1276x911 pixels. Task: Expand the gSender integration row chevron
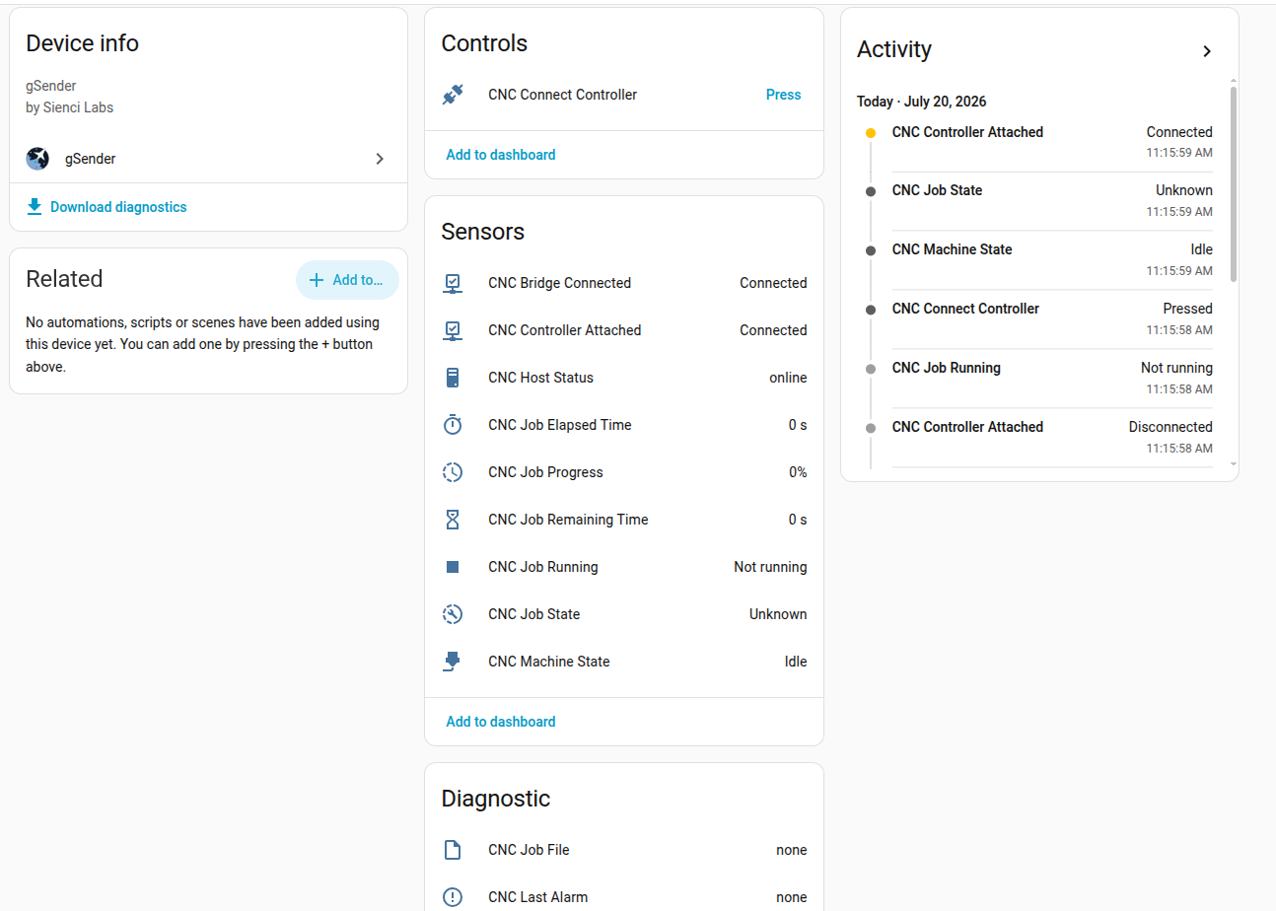click(x=380, y=159)
